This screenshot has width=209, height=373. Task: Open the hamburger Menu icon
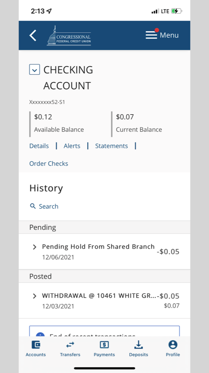[151, 35]
